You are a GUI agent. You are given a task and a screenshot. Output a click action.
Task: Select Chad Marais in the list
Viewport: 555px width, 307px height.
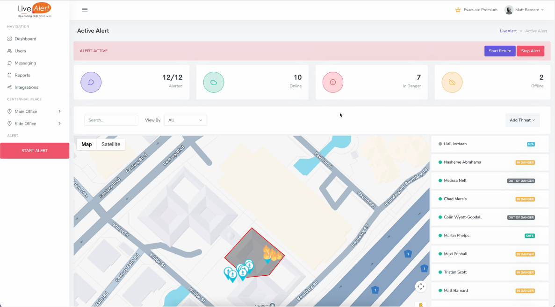[490, 199]
